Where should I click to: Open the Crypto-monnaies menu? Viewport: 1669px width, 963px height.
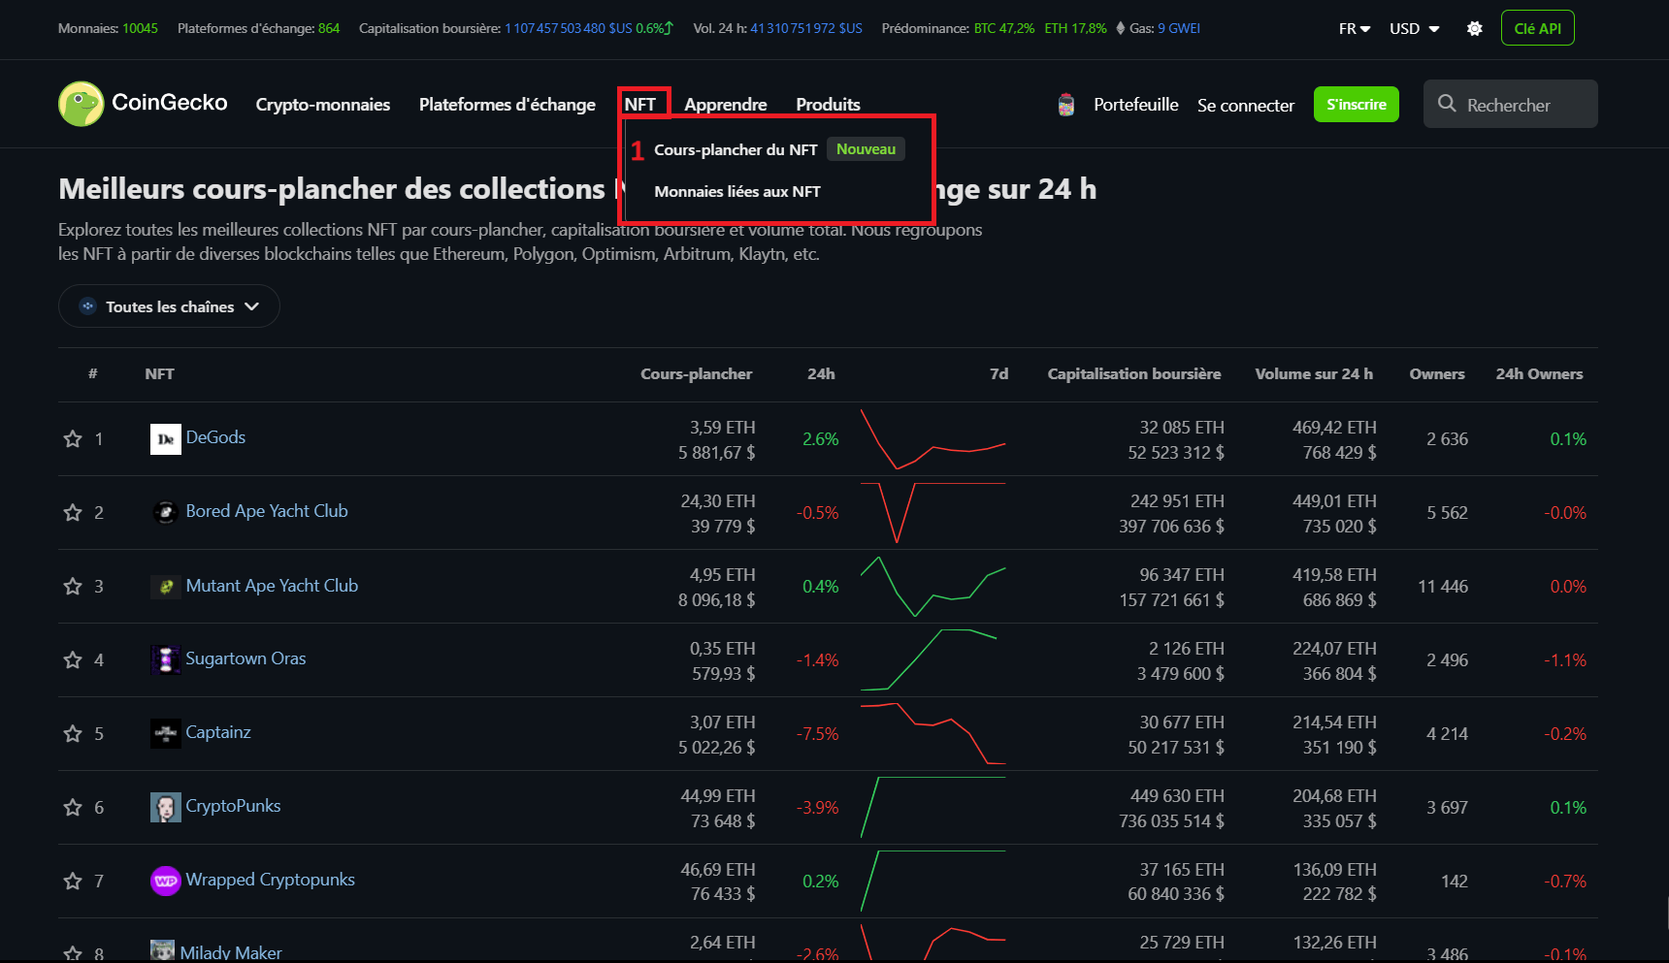coord(323,105)
